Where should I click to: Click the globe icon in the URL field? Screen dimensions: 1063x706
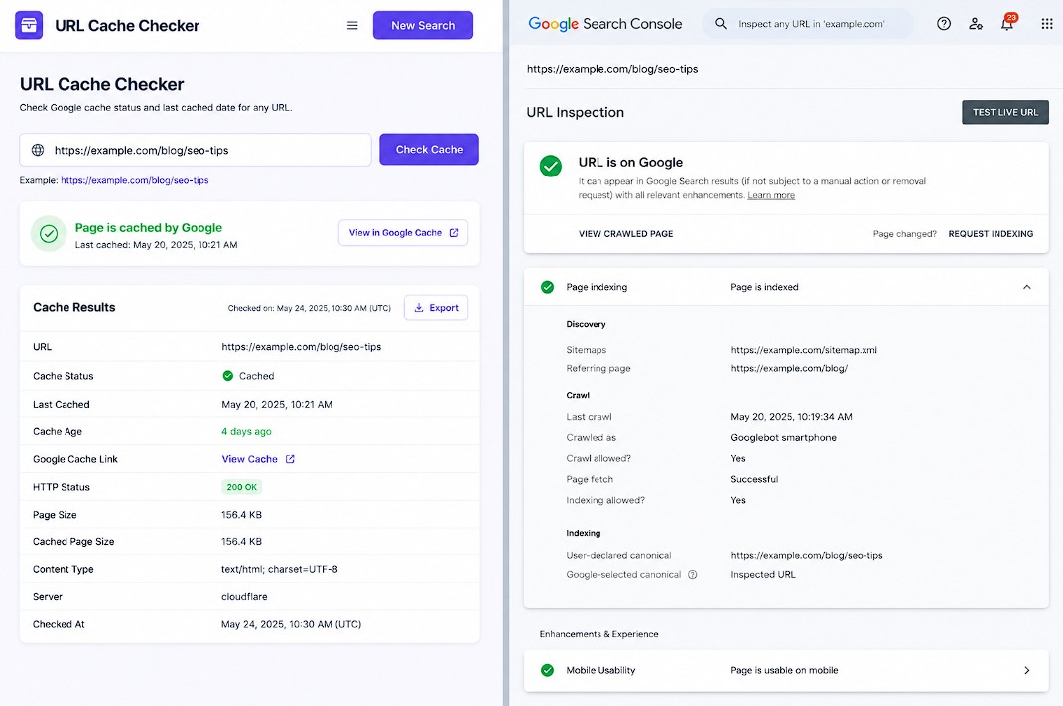click(38, 150)
